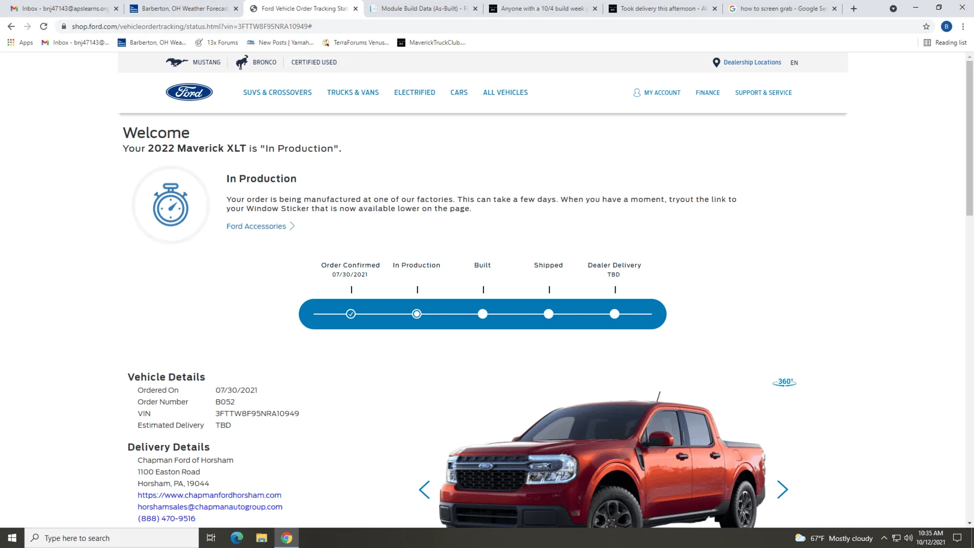Switch to the Barberton, OH Weather Forecast tab
This screenshot has width=974, height=548.
point(184,9)
